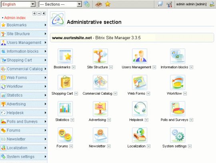Collapse all sidebar menus with minus button
The width and height of the screenshot is (216, 163).
pyautogui.click(x=39, y=13)
